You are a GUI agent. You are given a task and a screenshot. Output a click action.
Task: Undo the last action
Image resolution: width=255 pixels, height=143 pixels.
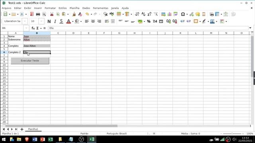pos(87,14)
